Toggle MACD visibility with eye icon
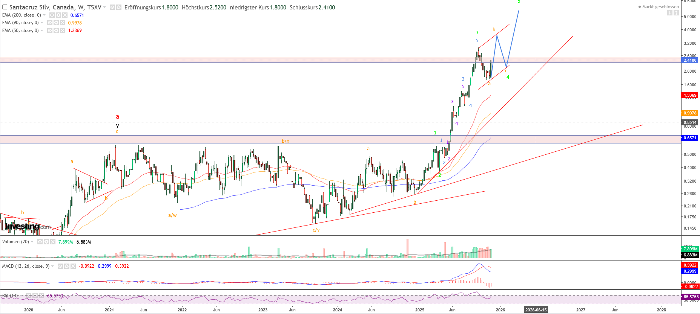Screen dimensions: 700x314 click(60, 266)
